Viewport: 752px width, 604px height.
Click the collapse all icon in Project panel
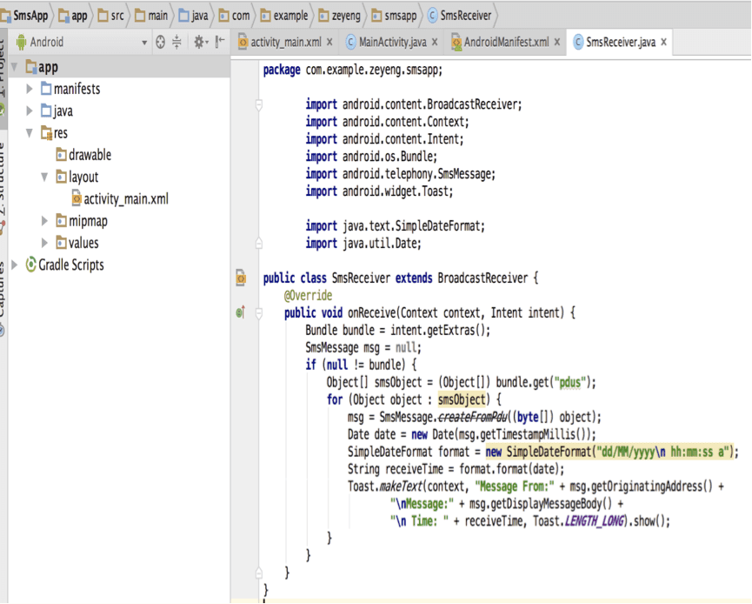(x=177, y=42)
